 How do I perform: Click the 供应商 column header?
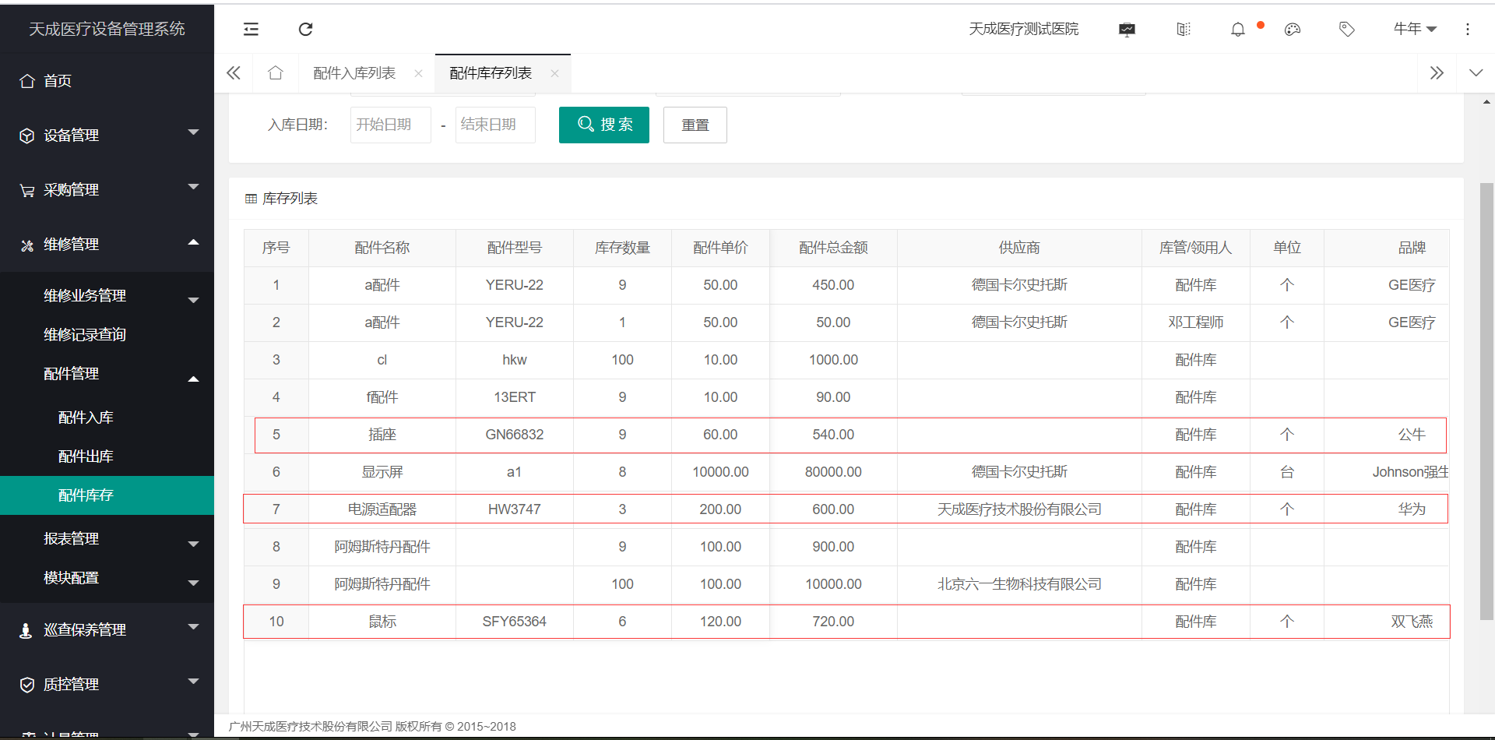click(1019, 248)
